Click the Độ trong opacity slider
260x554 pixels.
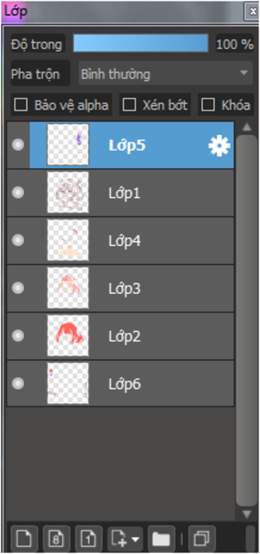[141, 43]
